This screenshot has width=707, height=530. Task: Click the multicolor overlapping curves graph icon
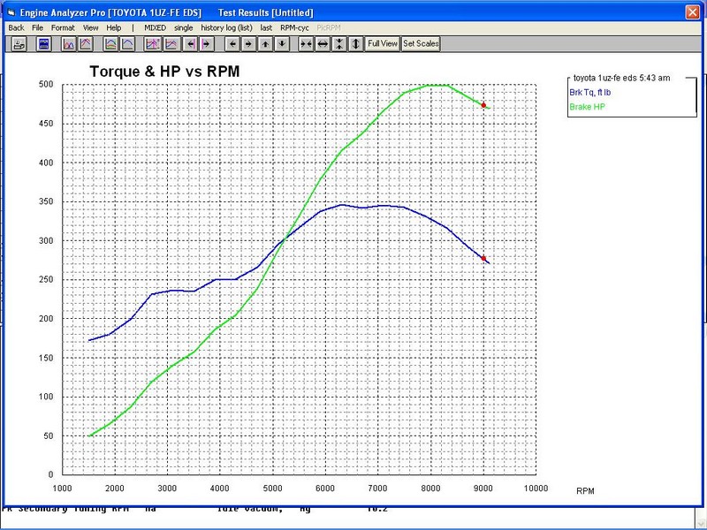[110, 43]
